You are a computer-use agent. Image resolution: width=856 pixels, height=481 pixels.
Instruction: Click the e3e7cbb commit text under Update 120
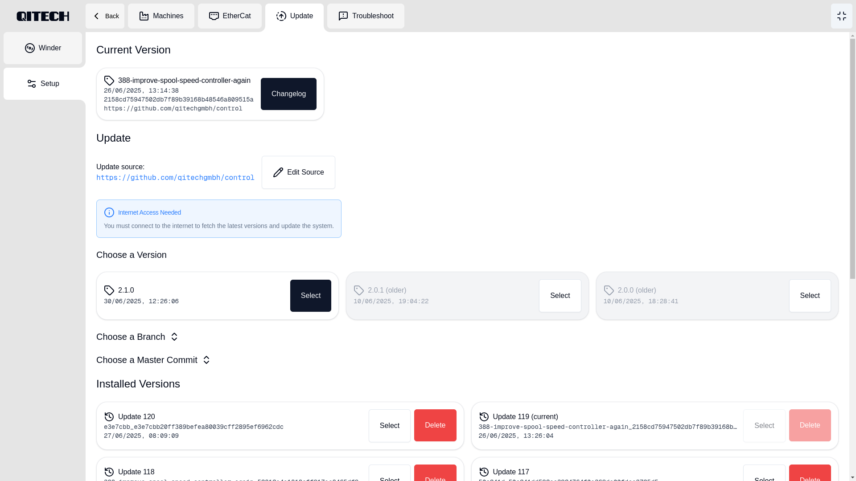[193, 427]
